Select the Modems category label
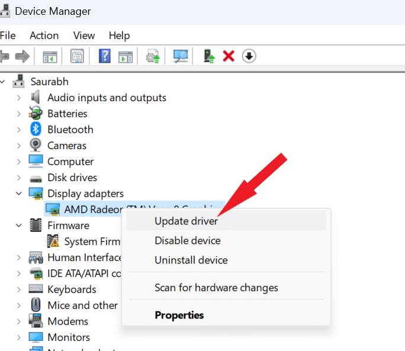 (68, 321)
